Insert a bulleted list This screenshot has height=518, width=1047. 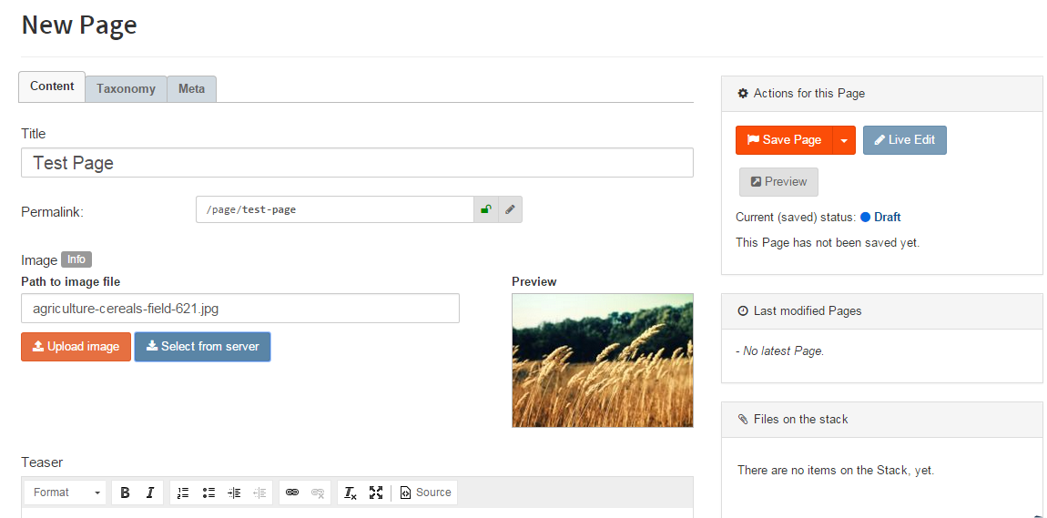click(208, 493)
